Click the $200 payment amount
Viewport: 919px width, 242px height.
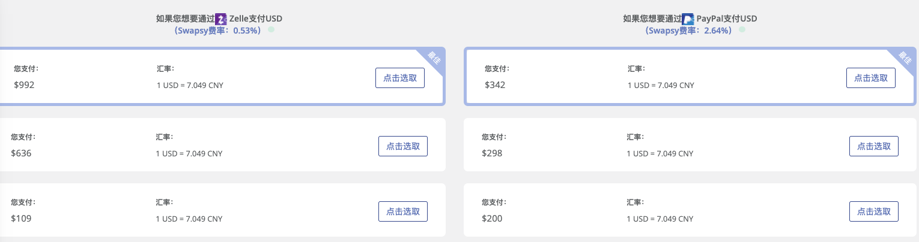492,219
